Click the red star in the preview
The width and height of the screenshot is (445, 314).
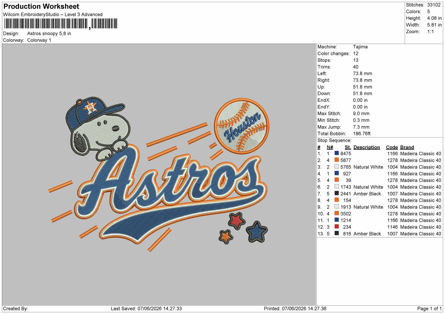[x=237, y=221]
